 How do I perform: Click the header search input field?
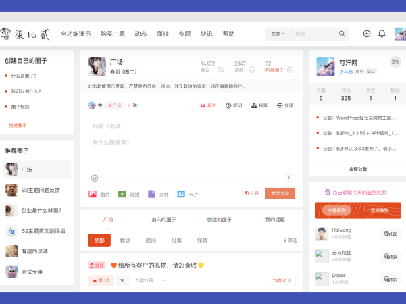(315, 34)
